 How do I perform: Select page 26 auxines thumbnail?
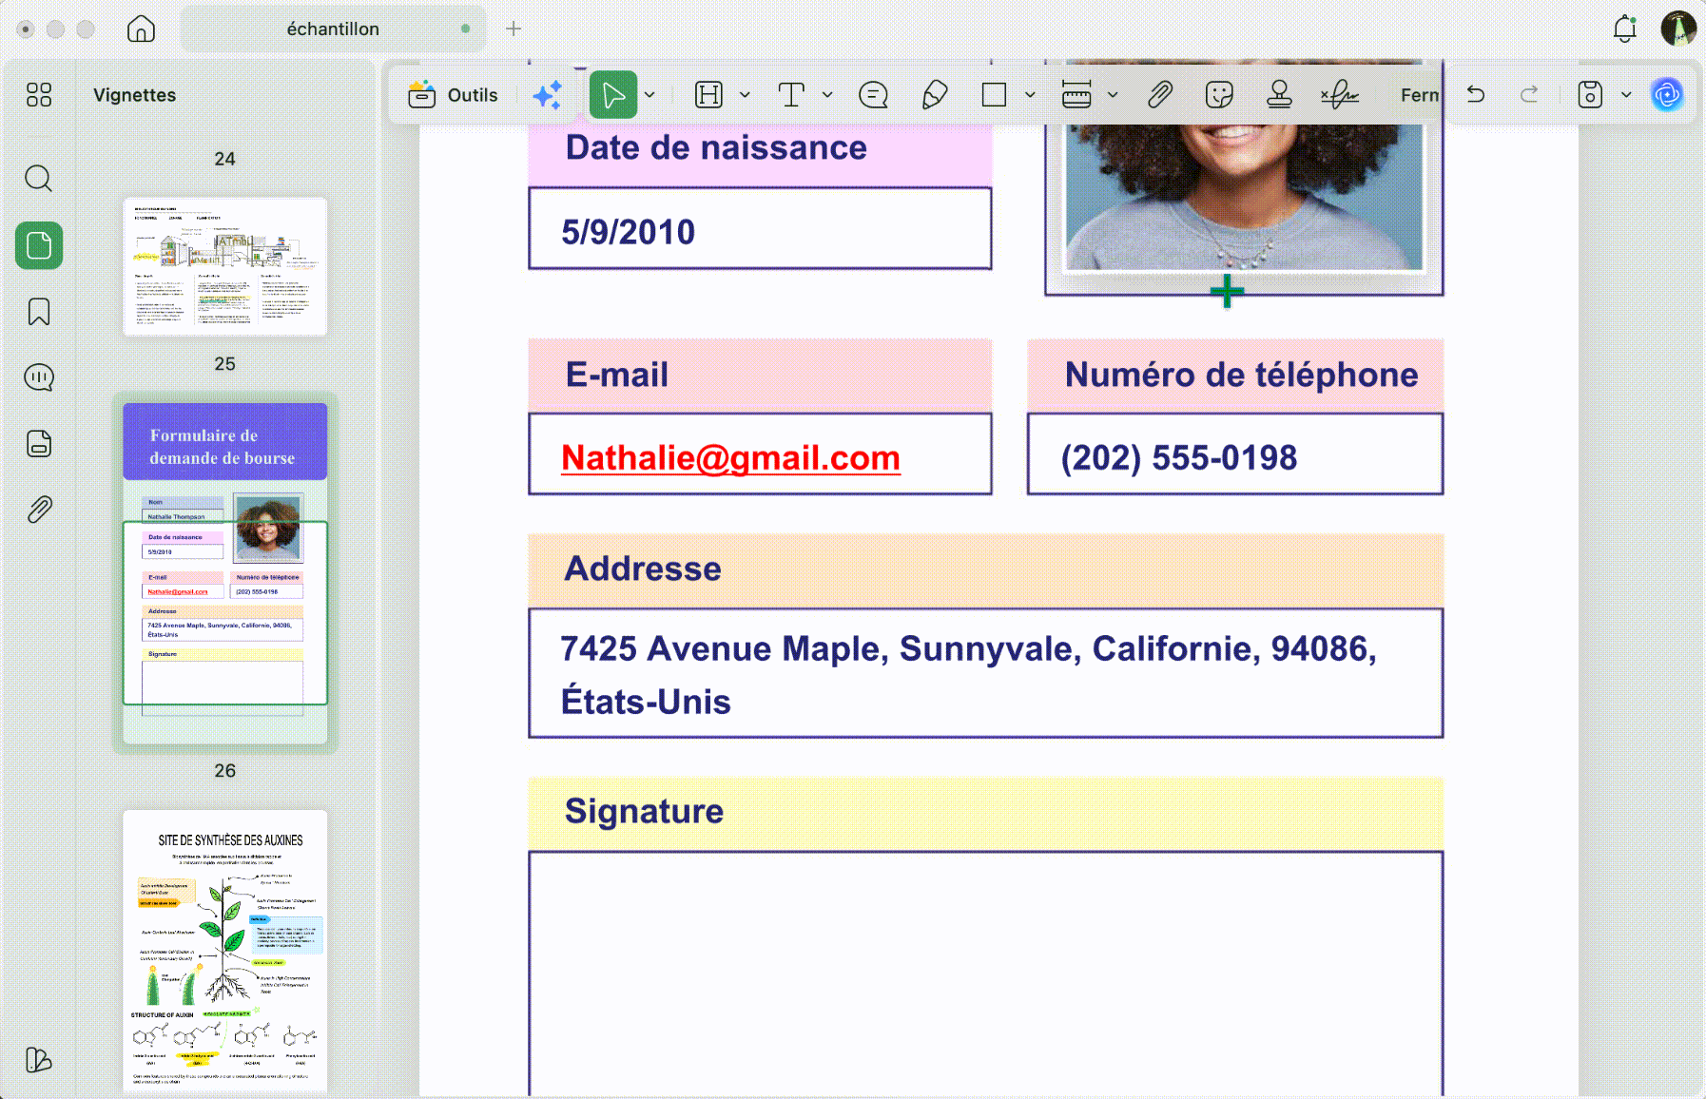point(225,951)
